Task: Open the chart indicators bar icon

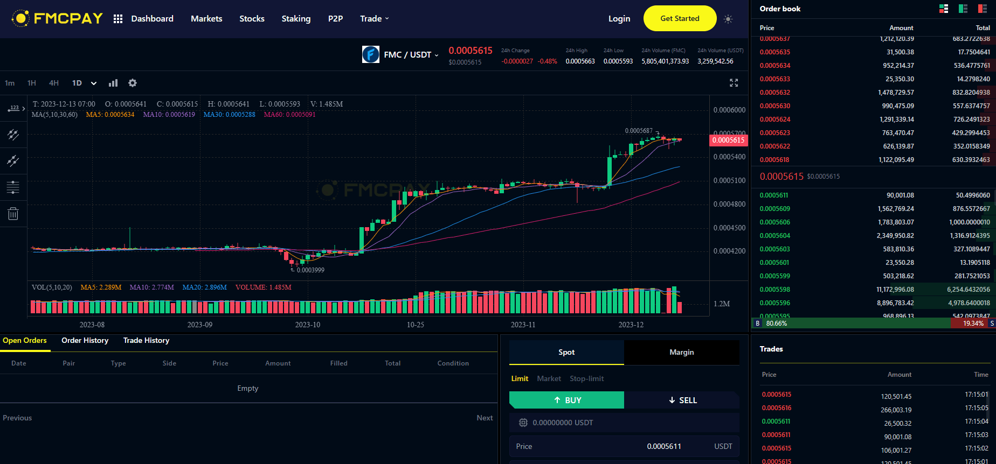Action: (113, 83)
